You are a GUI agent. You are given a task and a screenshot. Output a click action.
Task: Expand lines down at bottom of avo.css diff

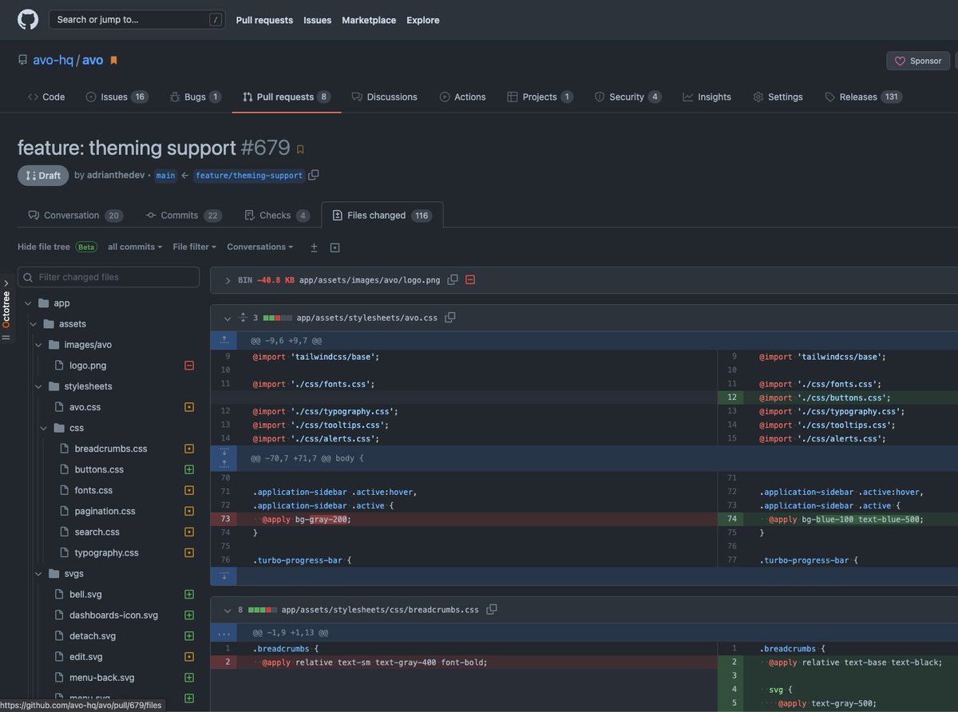click(x=224, y=576)
